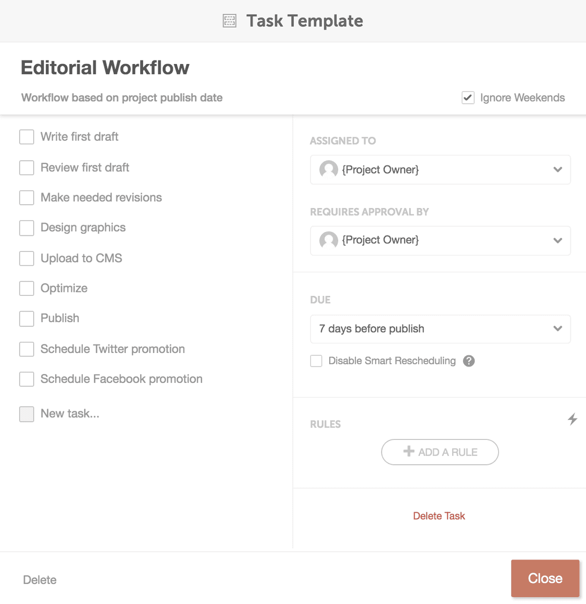Click the plus icon inside Add a Rule

point(408,452)
